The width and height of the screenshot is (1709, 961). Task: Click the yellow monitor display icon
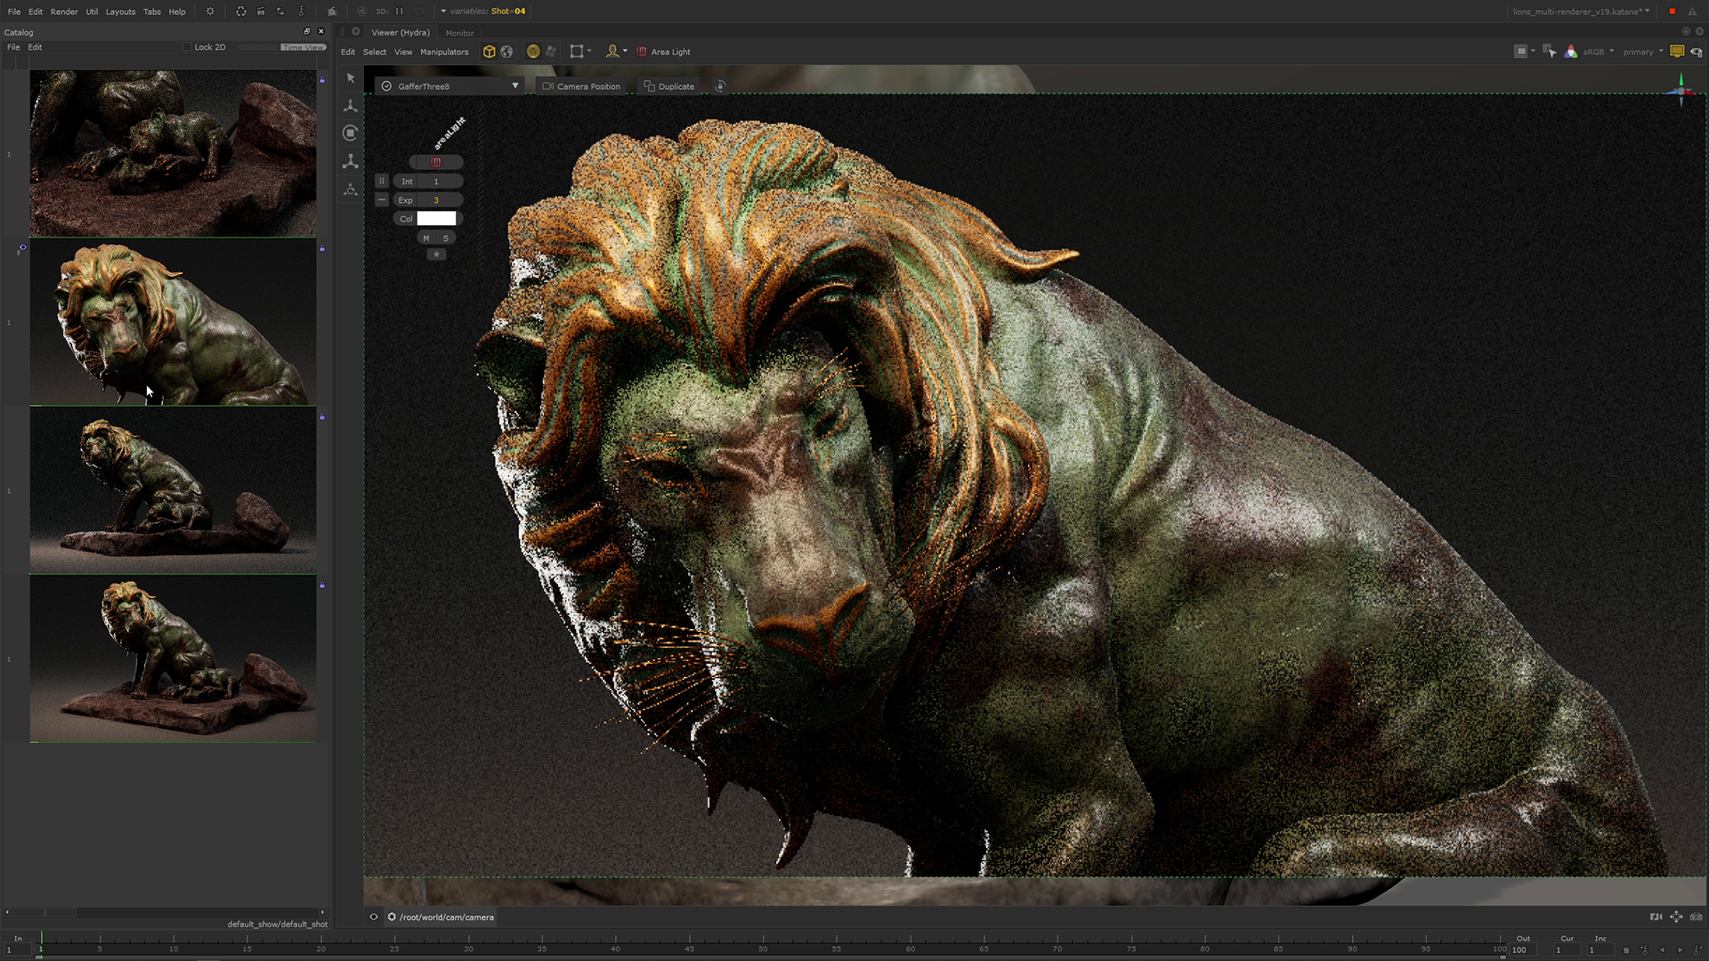[1677, 52]
